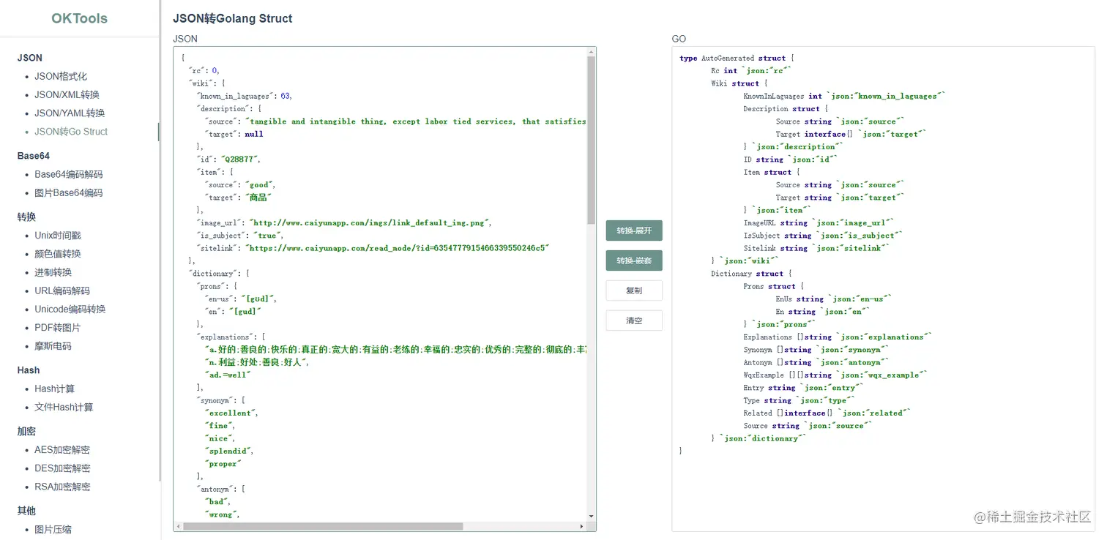Viewport: 1107px width, 540px height.
Task: Click the KnownInLaguages int line in GO output
Action: 844,96
